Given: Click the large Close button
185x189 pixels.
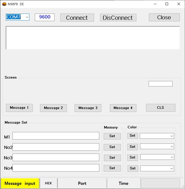Looking at the screenshot, I should (x=164, y=17).
